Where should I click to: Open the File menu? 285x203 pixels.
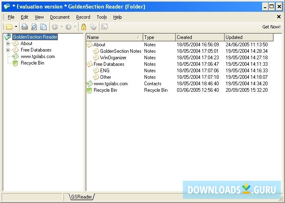click(11, 17)
